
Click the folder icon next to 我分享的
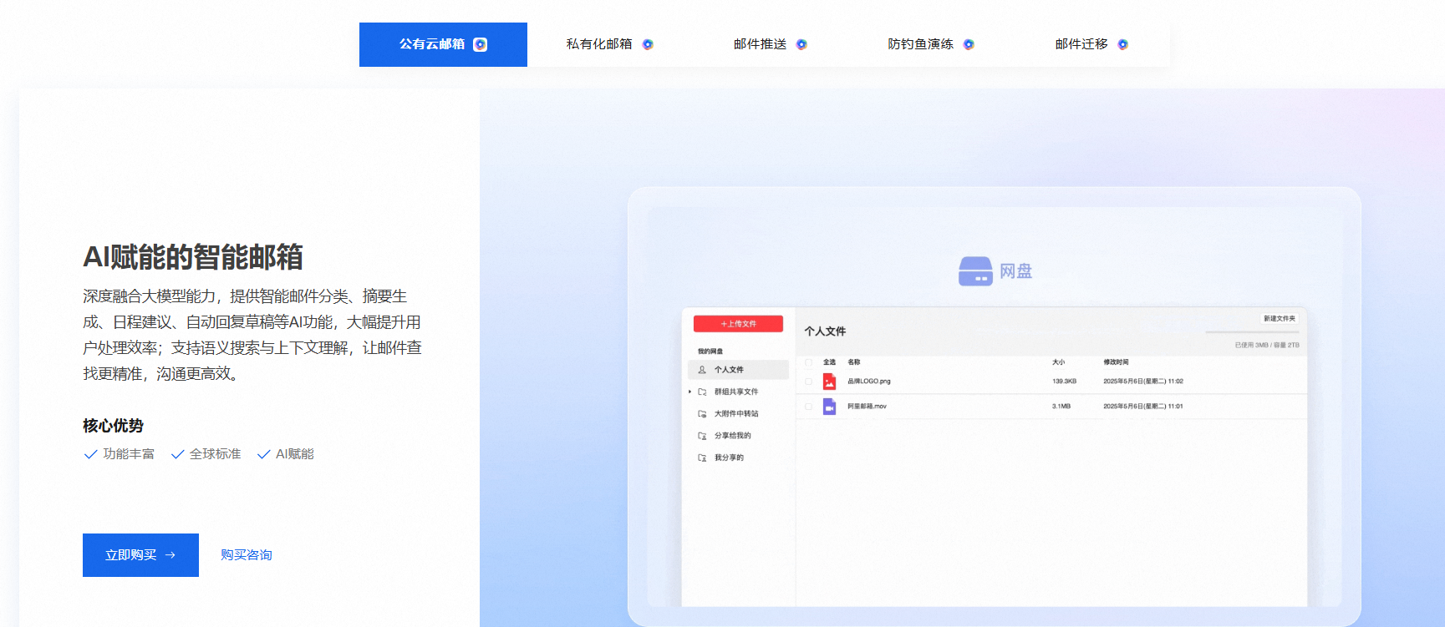tap(702, 458)
